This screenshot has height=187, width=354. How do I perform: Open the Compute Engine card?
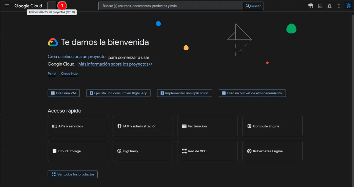tap(273, 126)
